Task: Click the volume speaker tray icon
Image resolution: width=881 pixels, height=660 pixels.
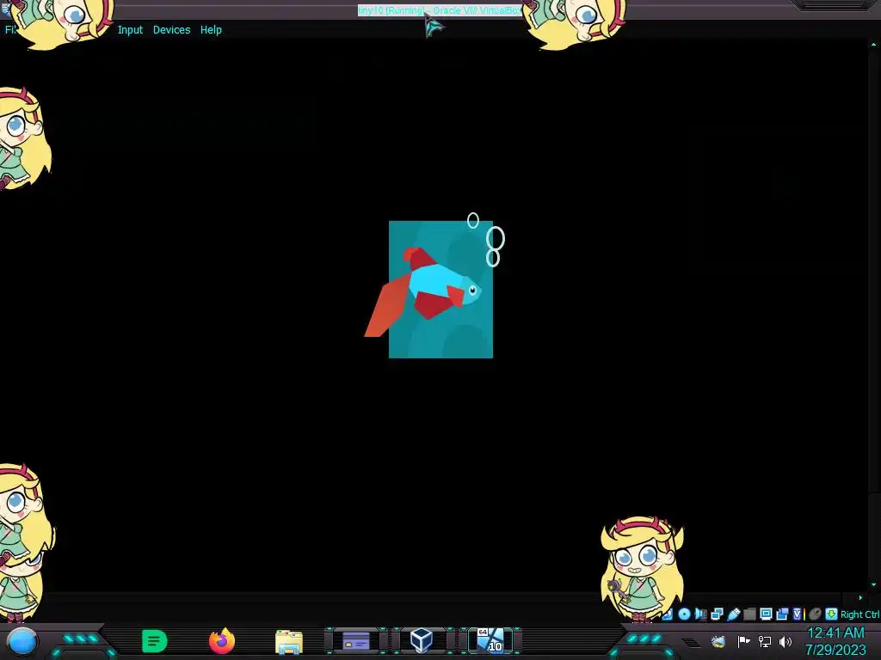Action: (786, 641)
